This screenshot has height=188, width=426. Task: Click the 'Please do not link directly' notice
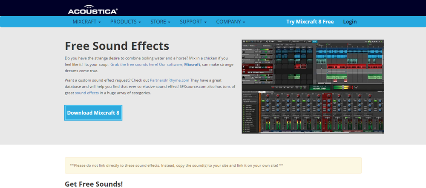pyautogui.click(x=213, y=165)
